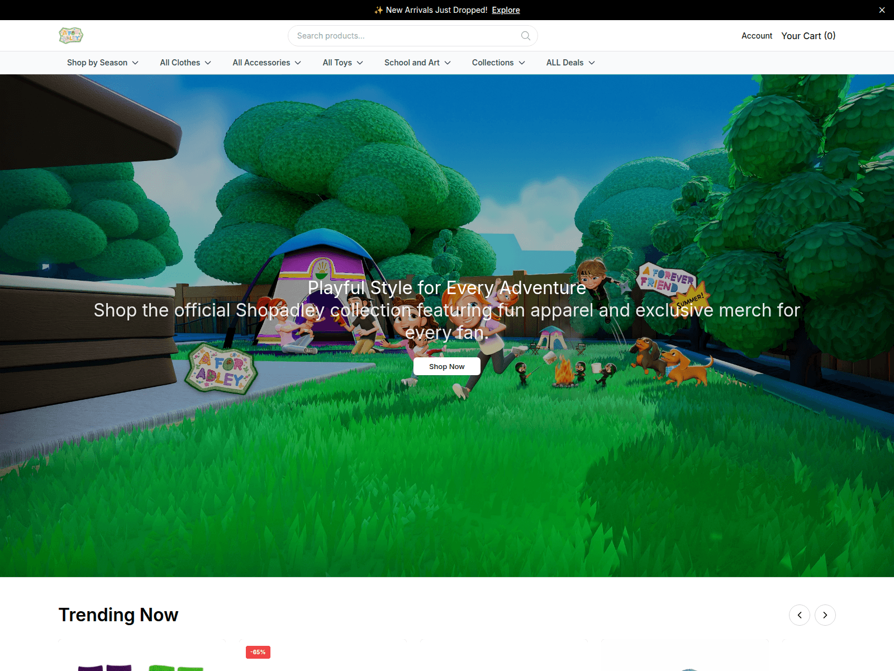Expand the All Clothes chevron
894x671 pixels.
(x=208, y=63)
